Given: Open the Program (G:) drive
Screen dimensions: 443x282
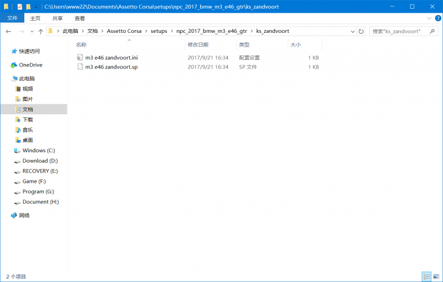Looking at the screenshot, I should point(38,191).
